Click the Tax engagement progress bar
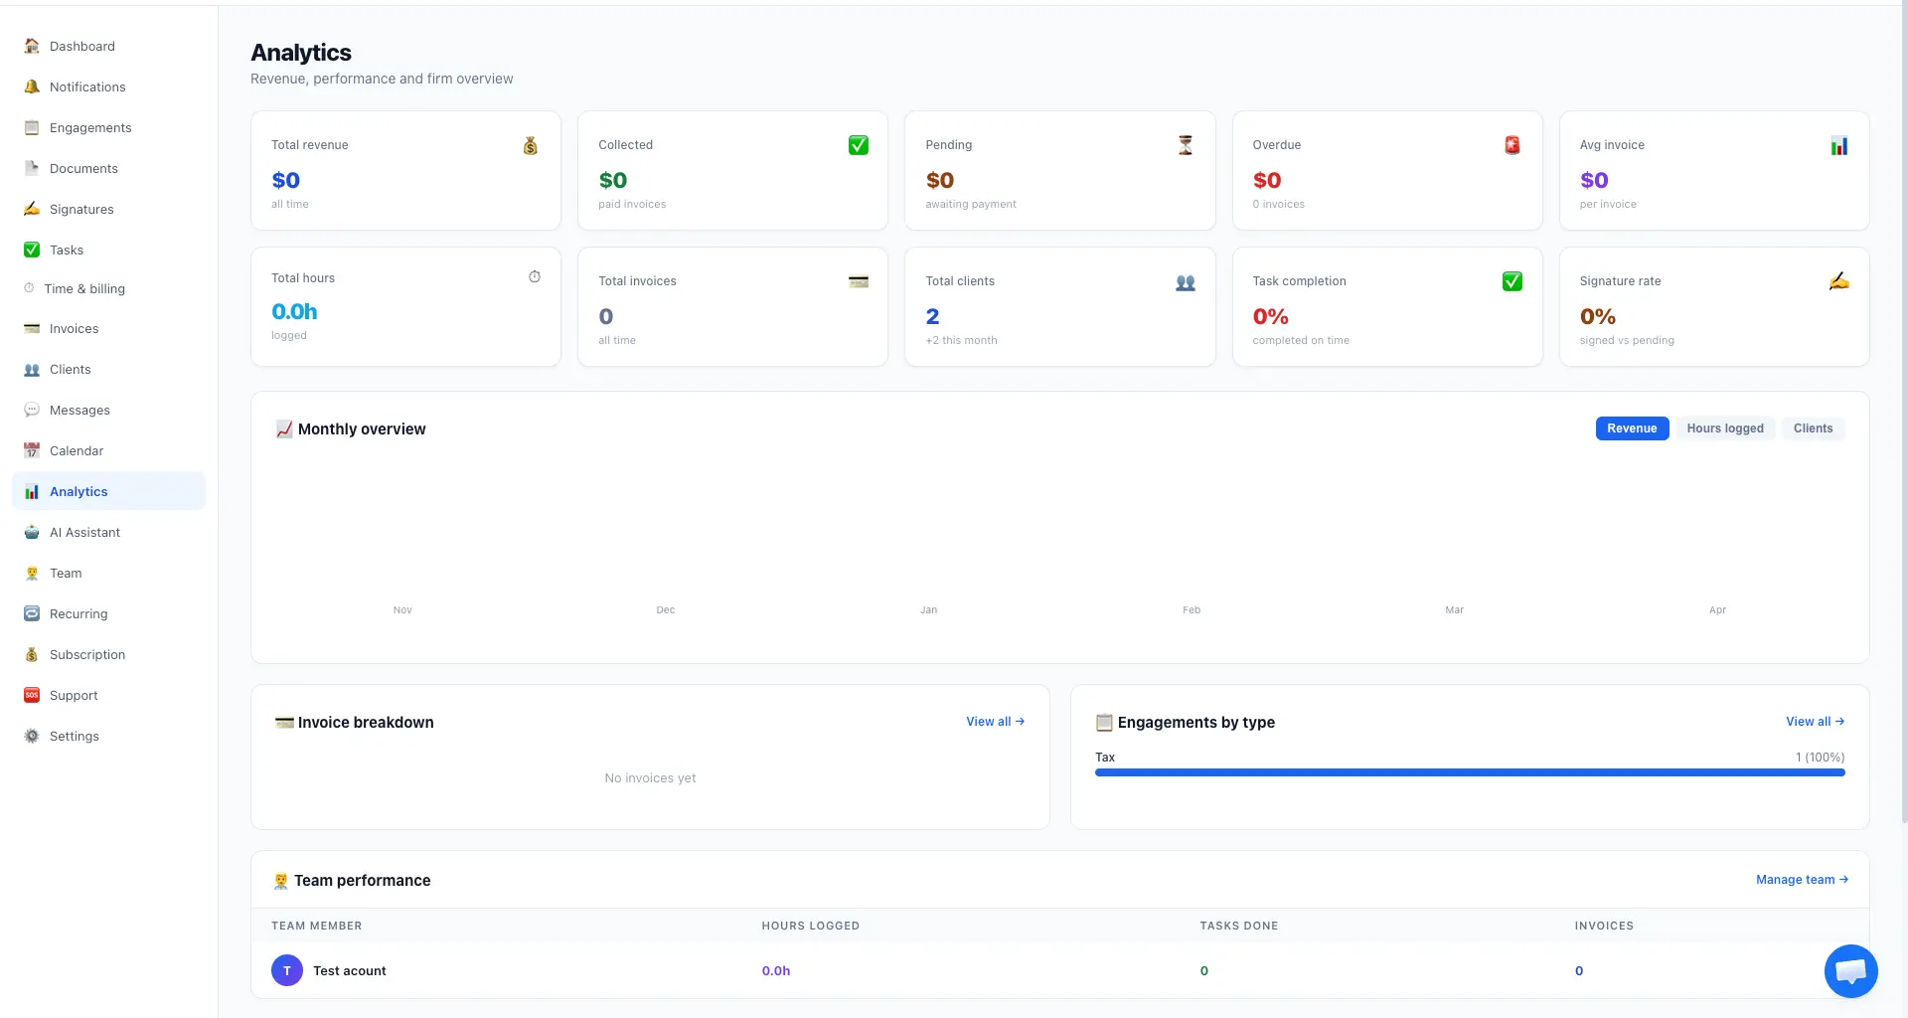Screen dimensions: 1908x1018 [x=1469, y=772]
